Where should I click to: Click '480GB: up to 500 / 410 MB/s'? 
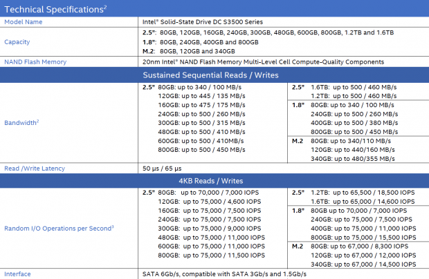(201, 132)
